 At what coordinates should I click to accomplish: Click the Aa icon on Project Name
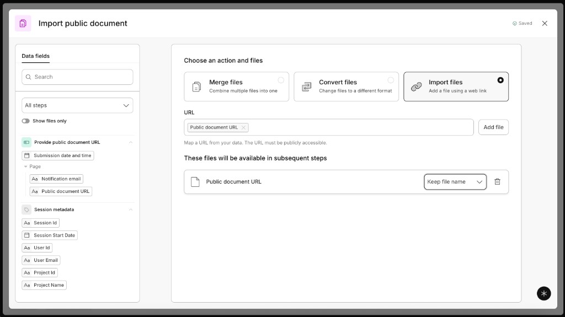(x=27, y=285)
